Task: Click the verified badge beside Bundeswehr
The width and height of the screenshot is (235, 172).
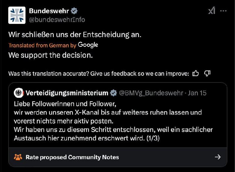Action: pyautogui.click(x=75, y=11)
